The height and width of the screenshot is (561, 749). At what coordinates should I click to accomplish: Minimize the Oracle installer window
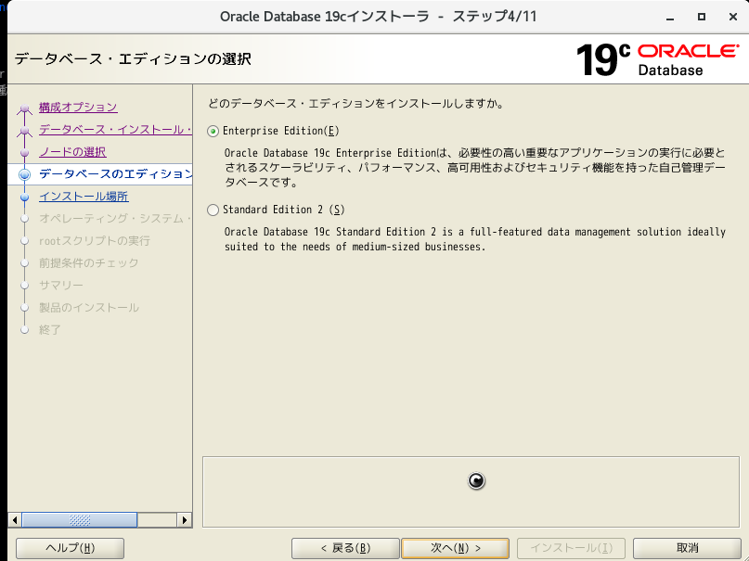(x=670, y=18)
